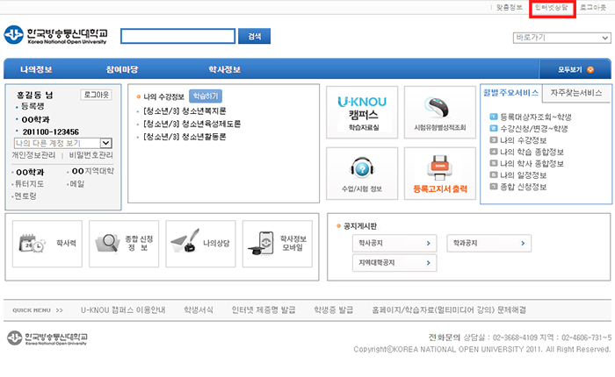
Task: Click the 학습하기 button
Action: (x=206, y=96)
